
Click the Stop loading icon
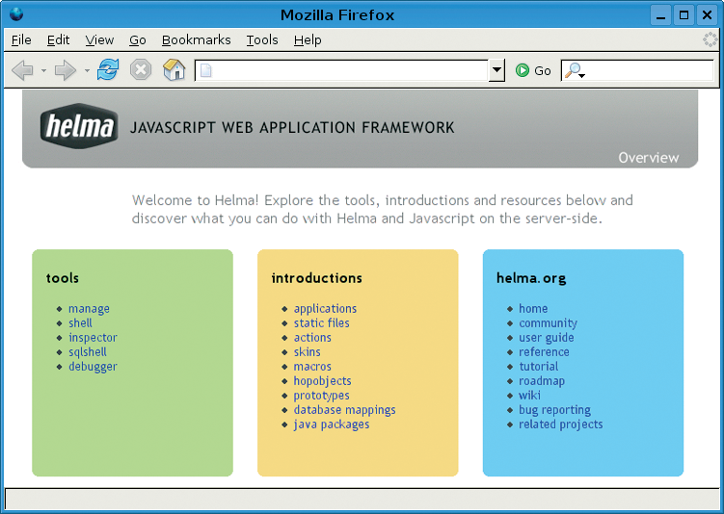tap(141, 70)
